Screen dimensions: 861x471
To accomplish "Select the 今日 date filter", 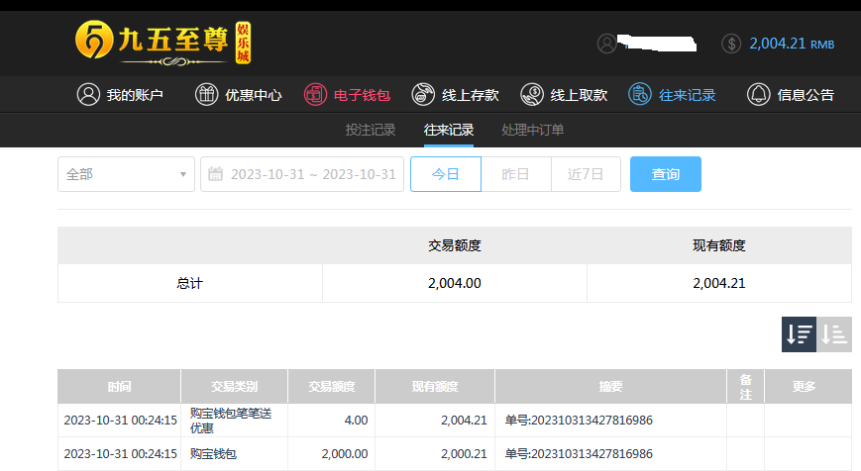I will tap(446, 174).
